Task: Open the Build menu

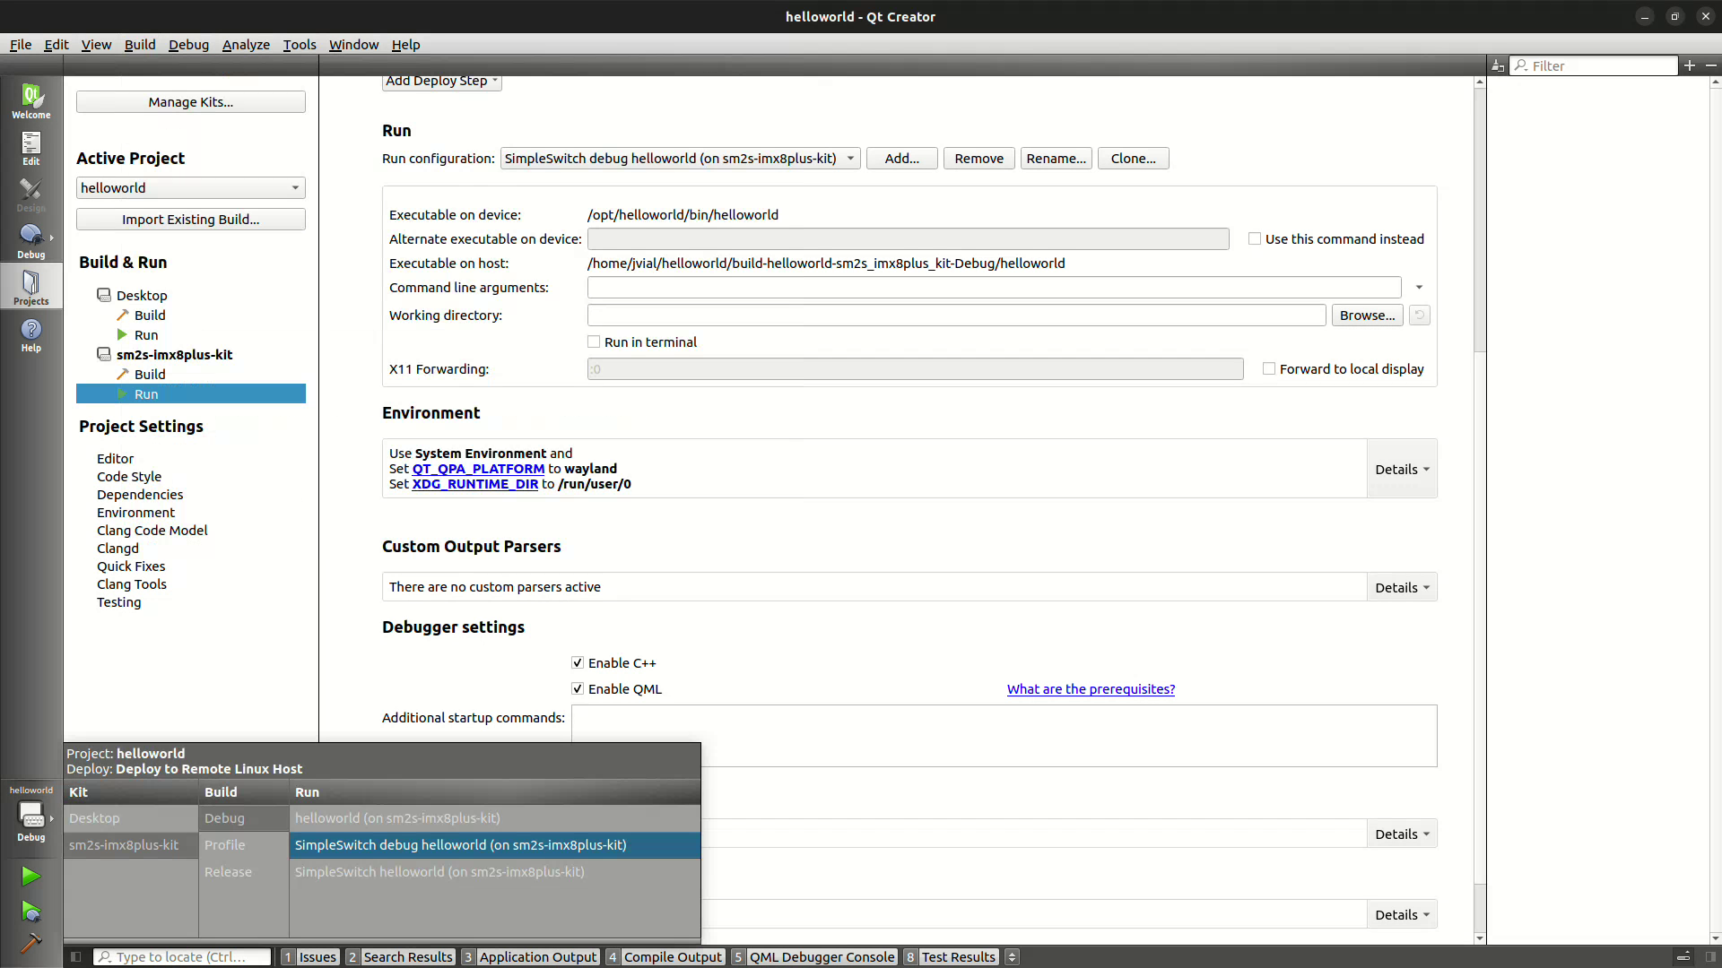Action: pyautogui.click(x=140, y=45)
